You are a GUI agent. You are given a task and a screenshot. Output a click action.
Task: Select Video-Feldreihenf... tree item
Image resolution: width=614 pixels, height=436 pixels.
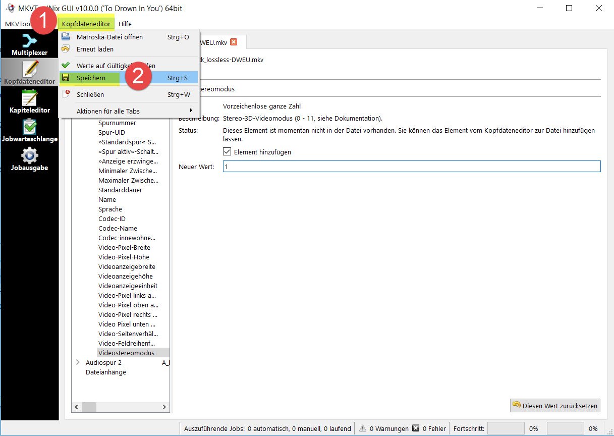click(127, 343)
